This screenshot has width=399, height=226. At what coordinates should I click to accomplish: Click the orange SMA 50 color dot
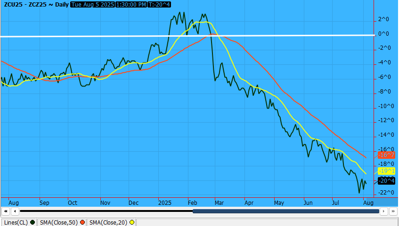[x=82, y=222]
